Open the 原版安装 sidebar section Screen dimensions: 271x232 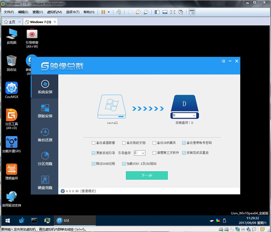[45, 111]
